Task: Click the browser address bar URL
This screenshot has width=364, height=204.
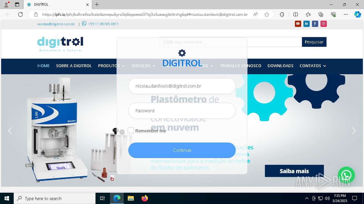Action: click(x=145, y=14)
